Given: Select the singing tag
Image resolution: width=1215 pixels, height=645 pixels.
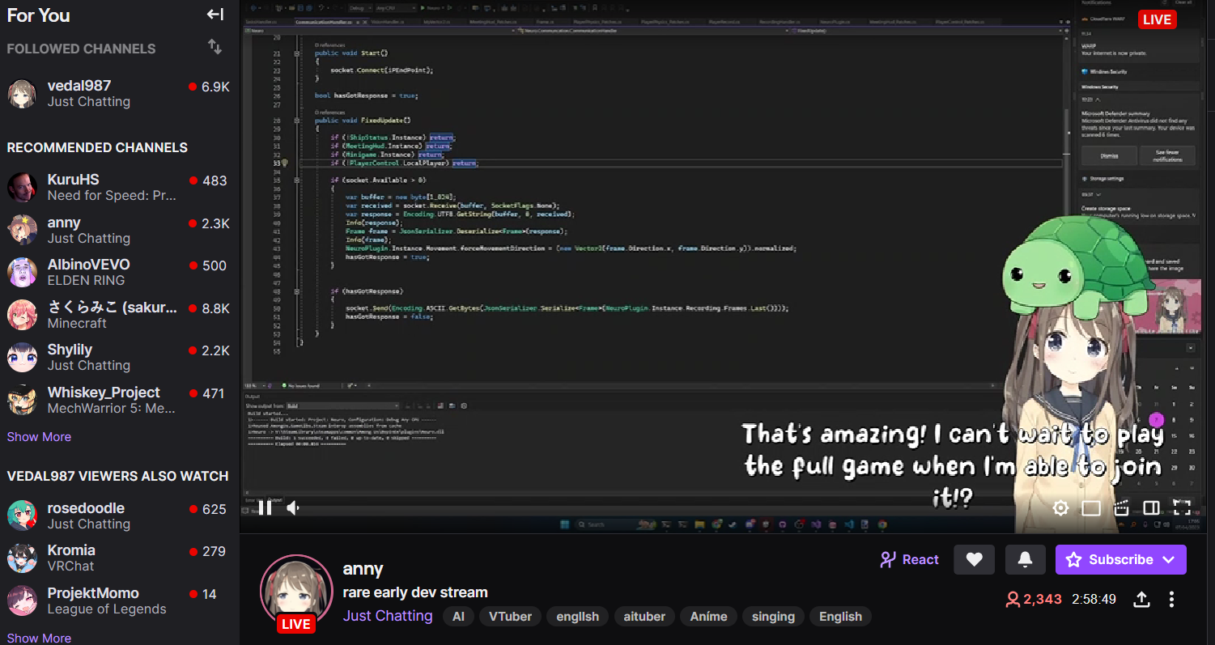Looking at the screenshot, I should point(773,617).
